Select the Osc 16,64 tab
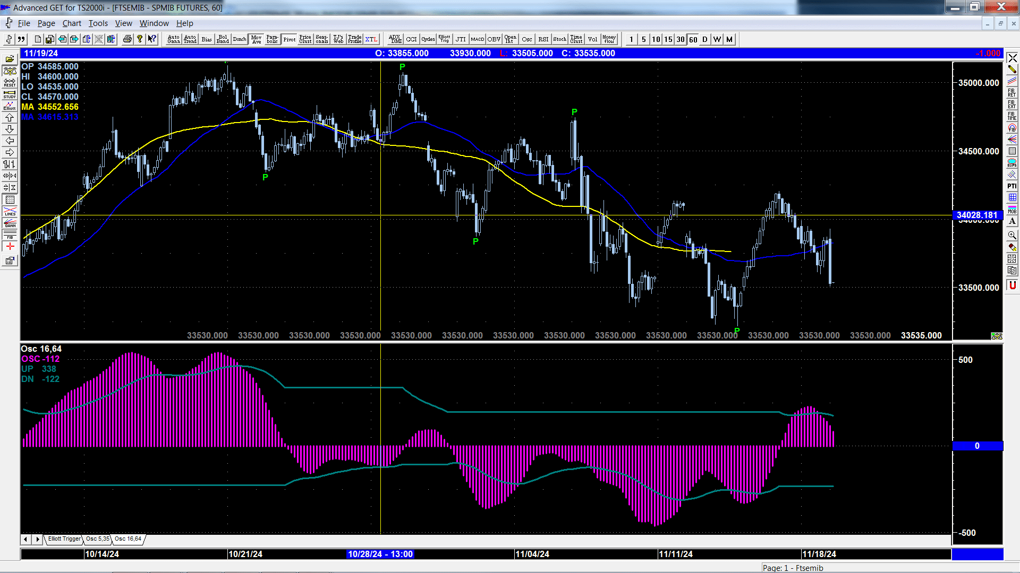The height and width of the screenshot is (573, 1020). click(128, 539)
